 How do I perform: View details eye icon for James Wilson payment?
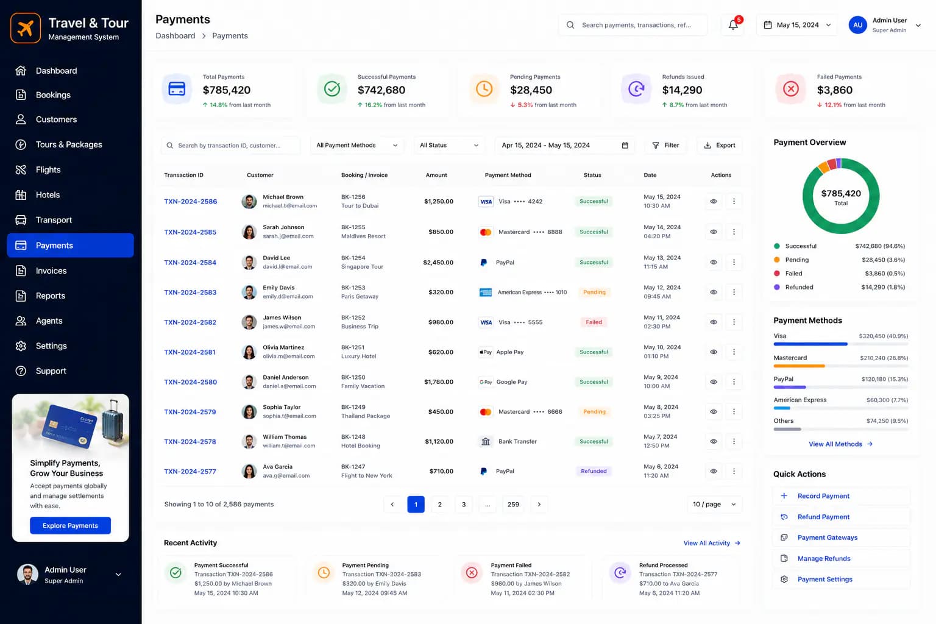click(713, 322)
